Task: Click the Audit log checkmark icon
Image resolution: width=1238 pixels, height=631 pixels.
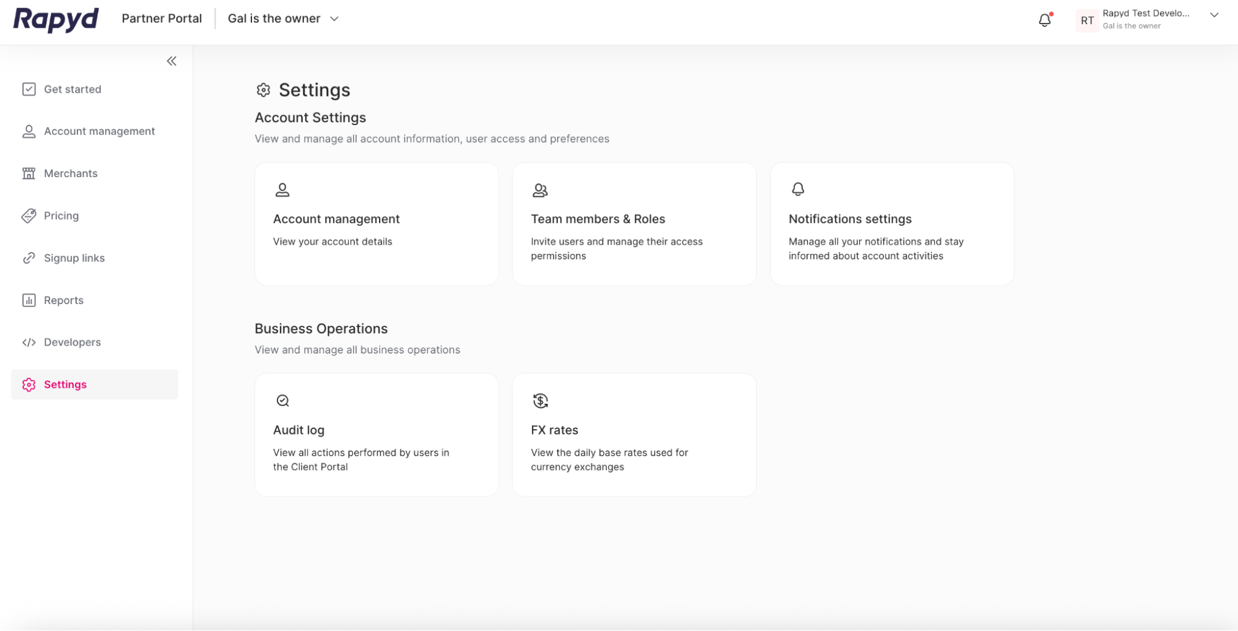Action: click(282, 400)
